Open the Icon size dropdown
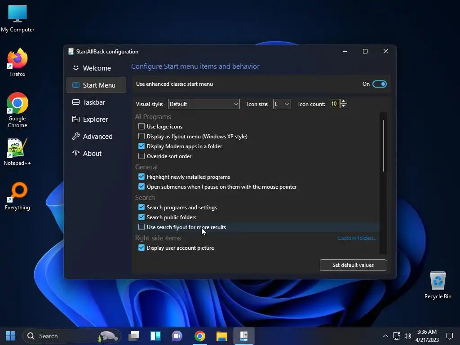The width and height of the screenshot is (460, 345). pos(282,104)
